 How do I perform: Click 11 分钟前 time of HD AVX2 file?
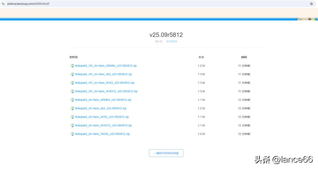pyautogui.click(x=244, y=83)
